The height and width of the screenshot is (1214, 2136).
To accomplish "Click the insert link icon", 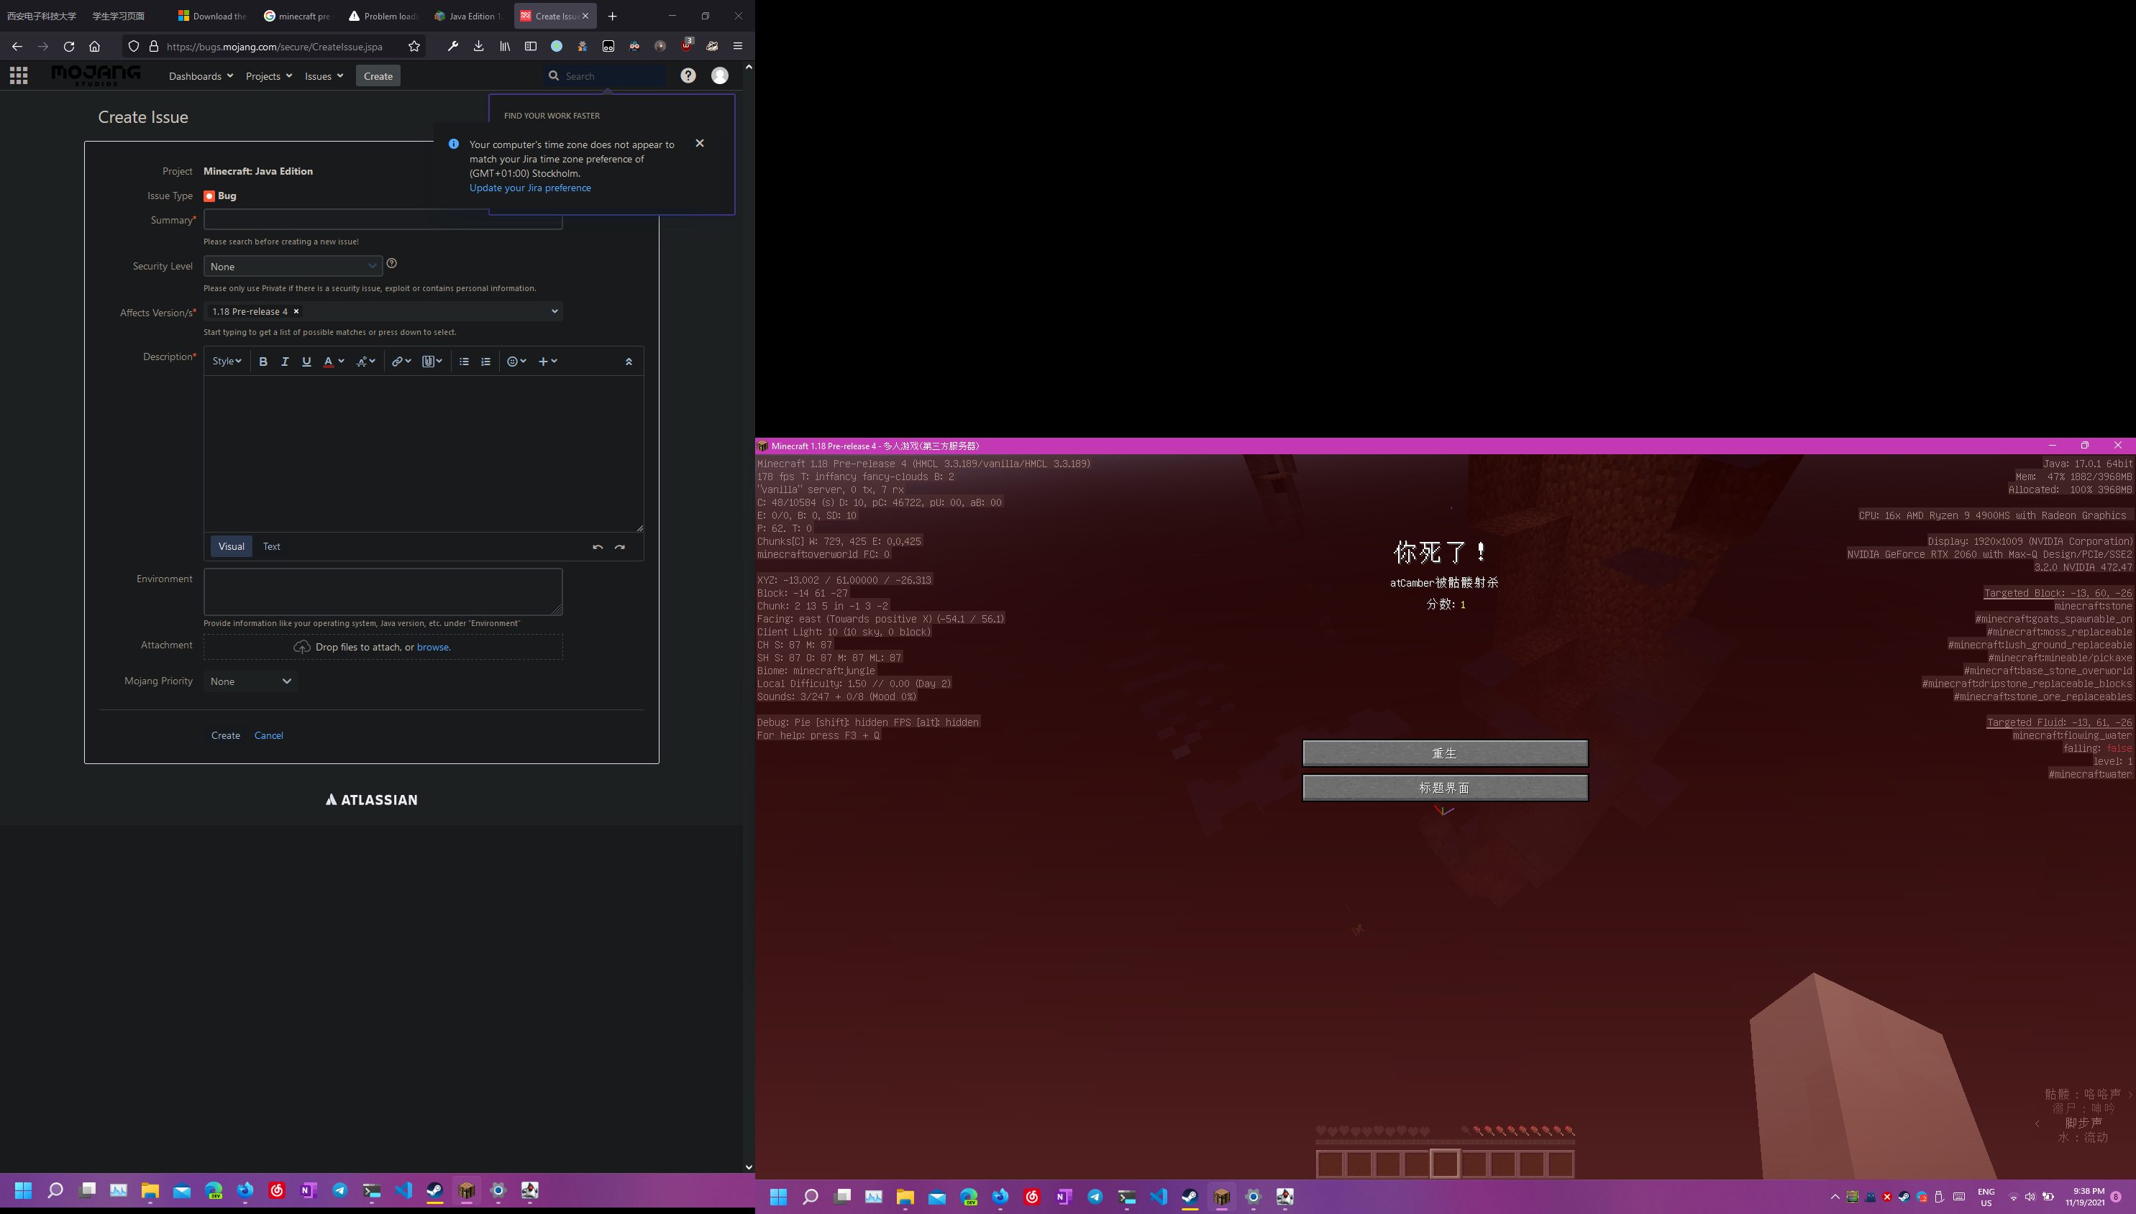I will click(398, 361).
